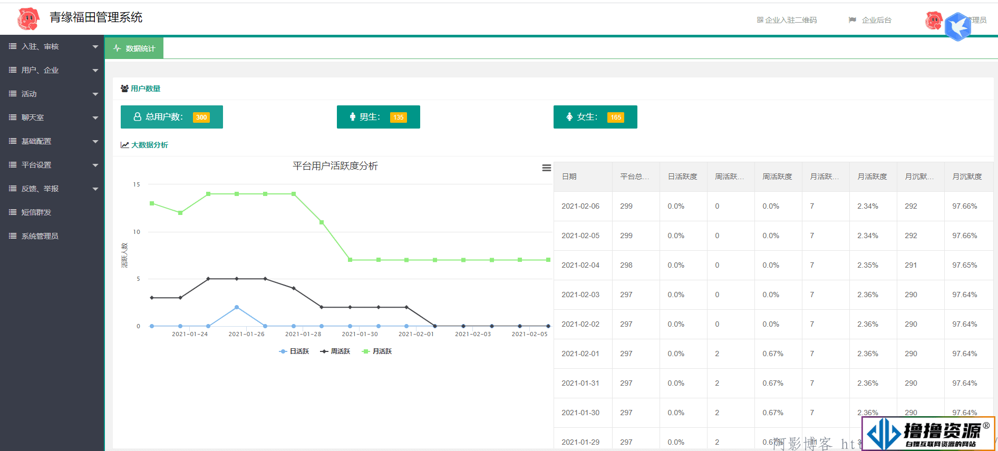Screen dimensions: 998x451
Task: Switch to the 数据统计 tab
Action: pos(134,48)
